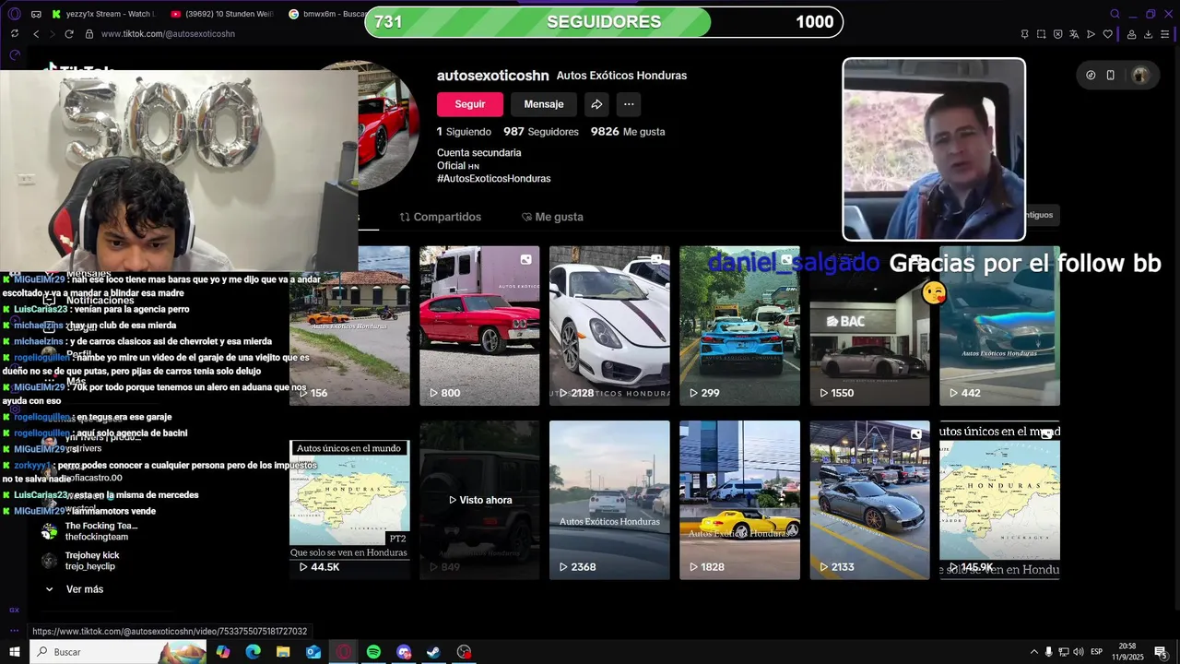
Task: Click the translate page icon
Action: click(1074, 34)
